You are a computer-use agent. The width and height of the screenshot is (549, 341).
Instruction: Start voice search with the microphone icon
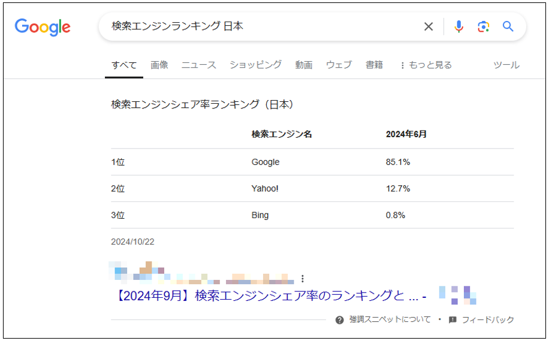point(458,26)
